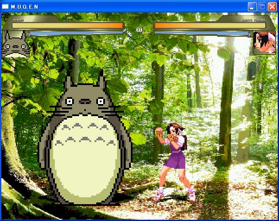This screenshot has height=221, width=279.
Task: Click the M.U.G.E.N window icon in title bar
Action: (5, 6)
